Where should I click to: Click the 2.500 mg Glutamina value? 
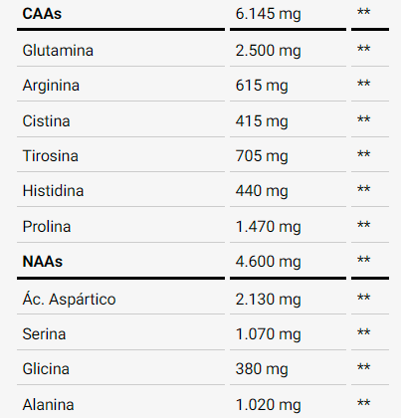coord(268,51)
